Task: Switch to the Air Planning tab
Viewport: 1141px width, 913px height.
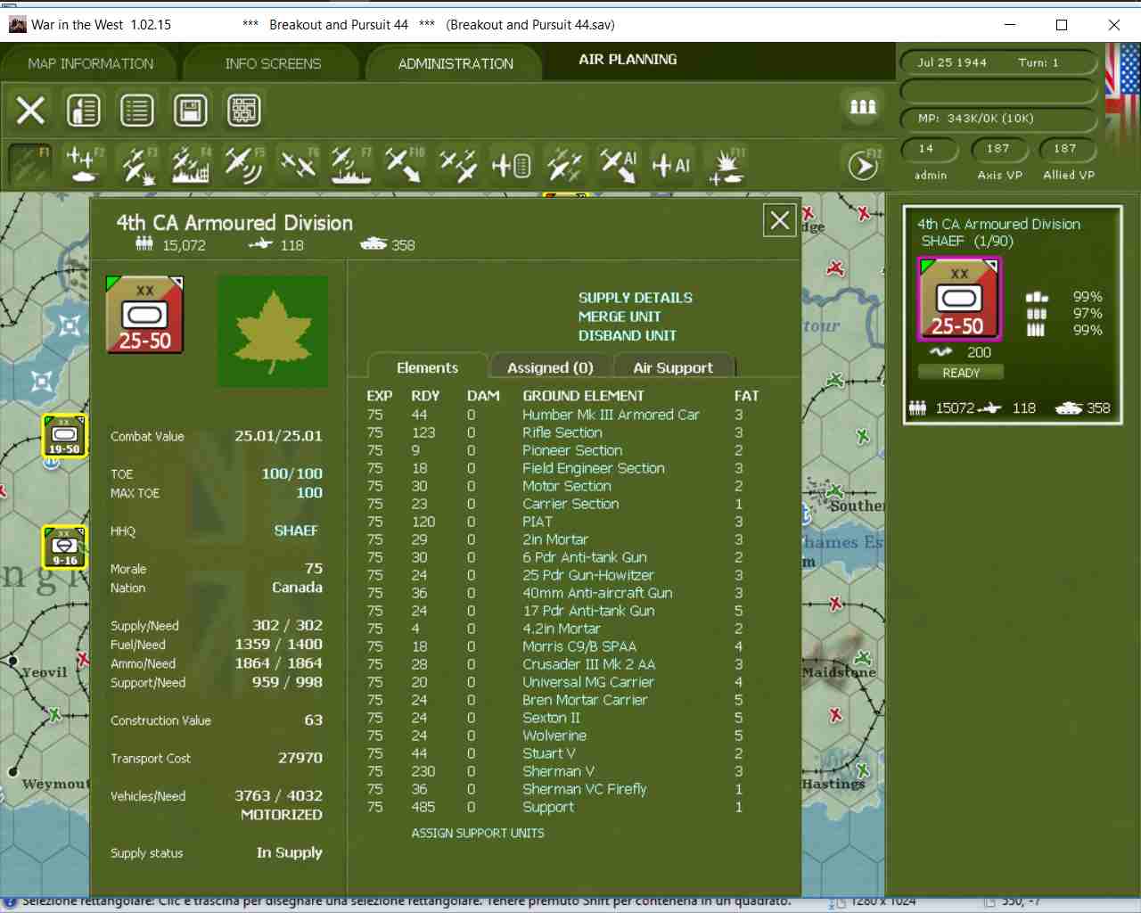Action: click(x=628, y=60)
